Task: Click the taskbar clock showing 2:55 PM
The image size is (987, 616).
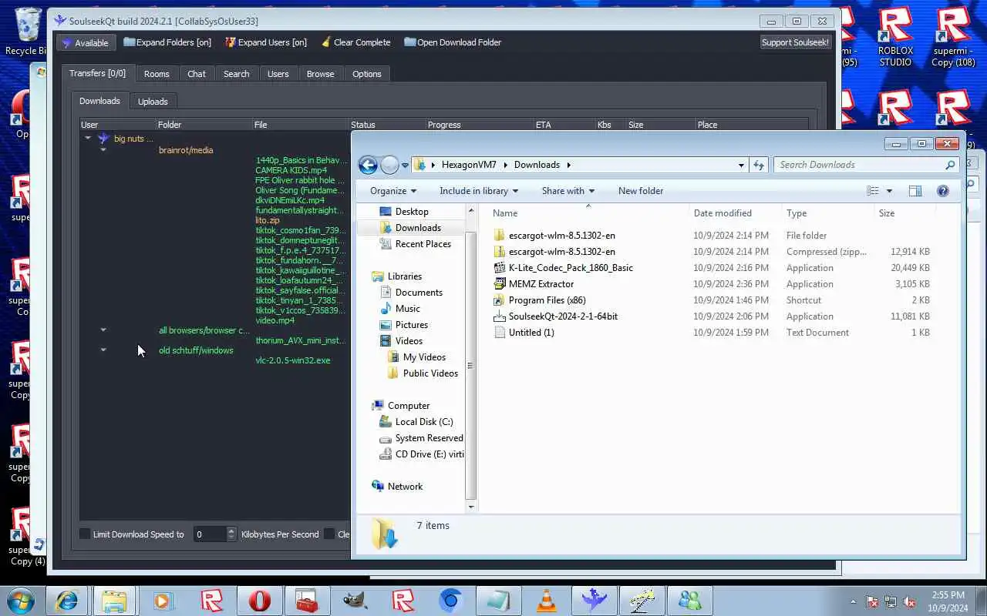Action: [x=948, y=601]
